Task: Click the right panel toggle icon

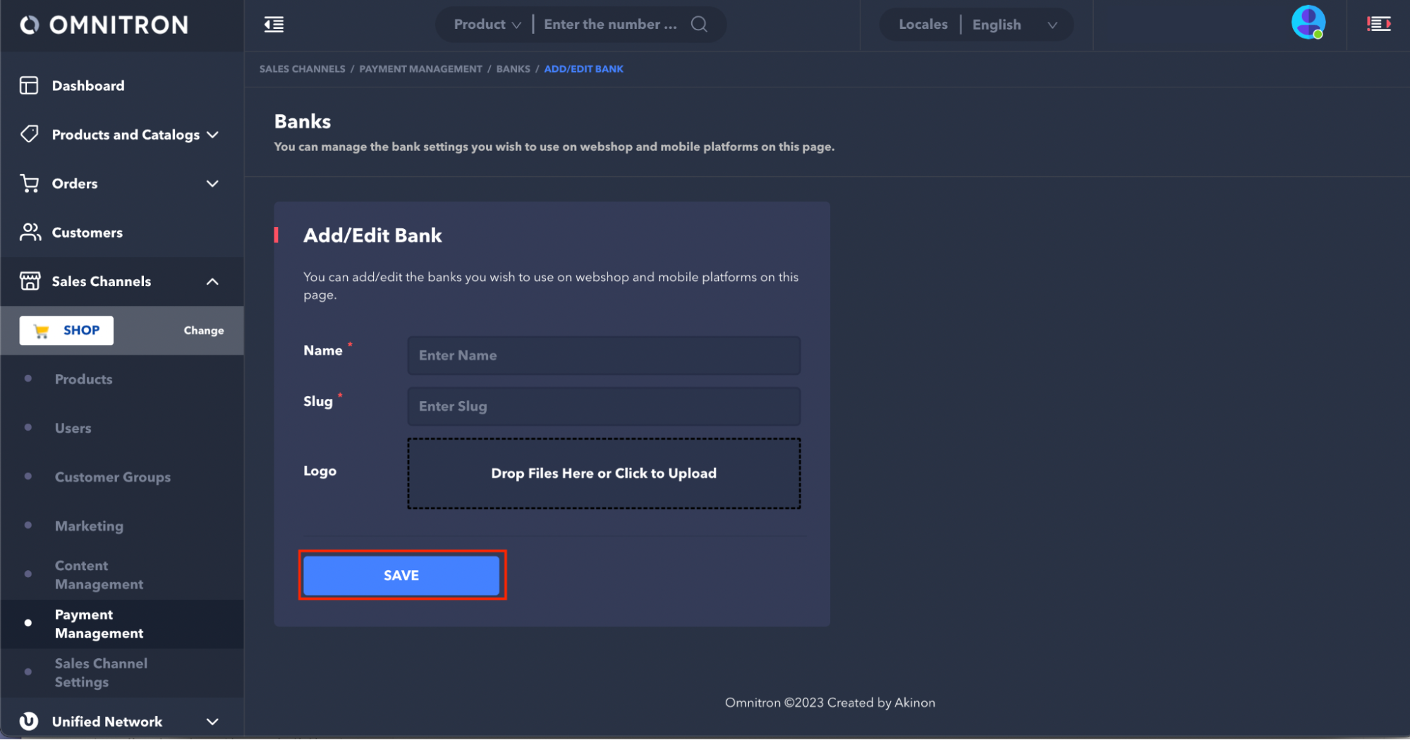Action: coord(1378,25)
